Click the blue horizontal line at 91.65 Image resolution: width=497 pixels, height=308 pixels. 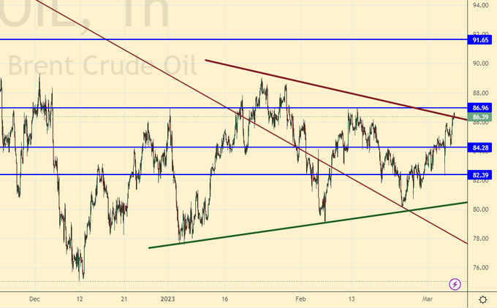[x=219, y=39]
